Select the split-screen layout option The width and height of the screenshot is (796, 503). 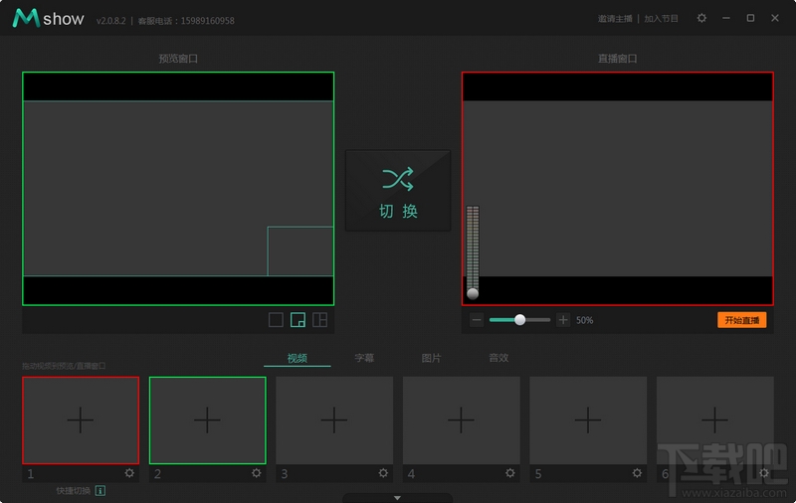(319, 320)
